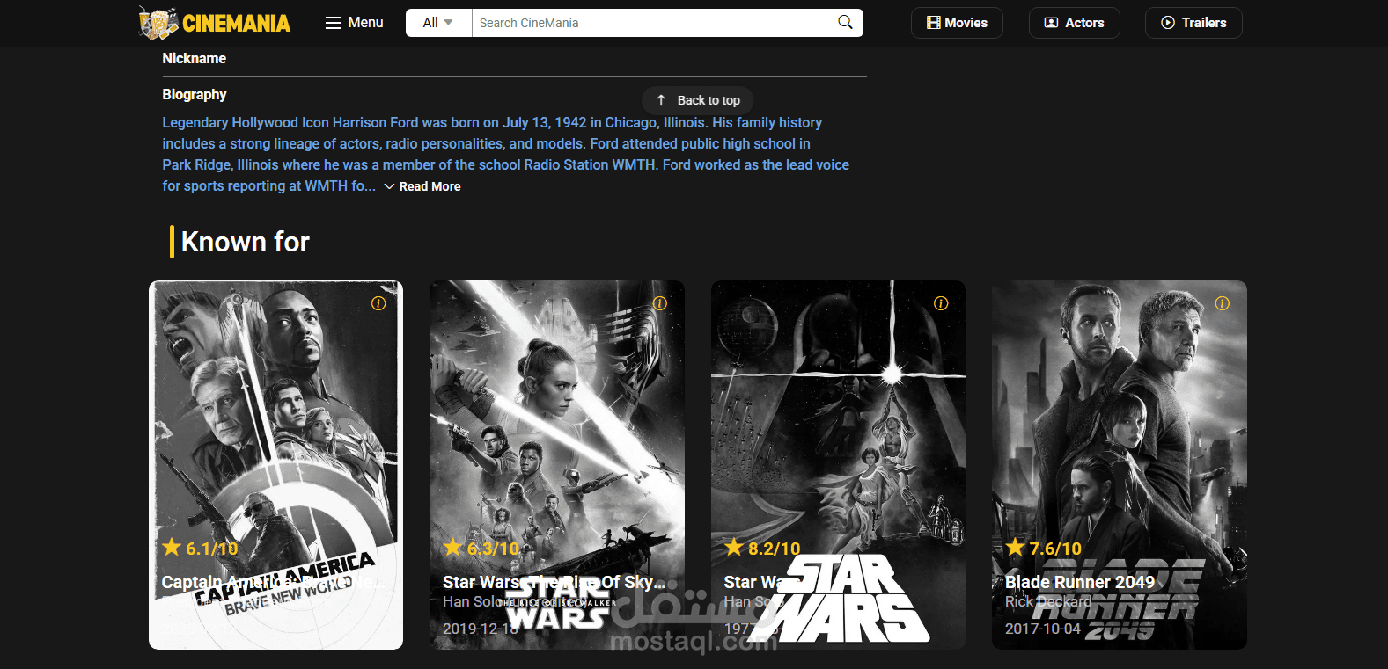
Task: Expand biography with Read More
Action: pyautogui.click(x=422, y=186)
